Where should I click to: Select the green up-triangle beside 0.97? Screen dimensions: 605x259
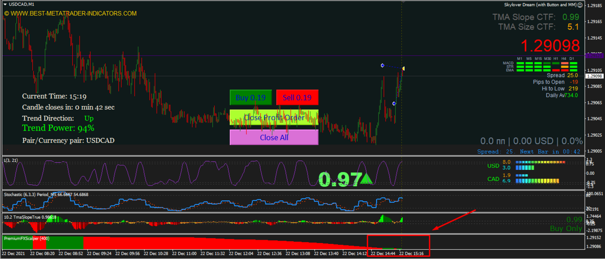click(x=367, y=178)
